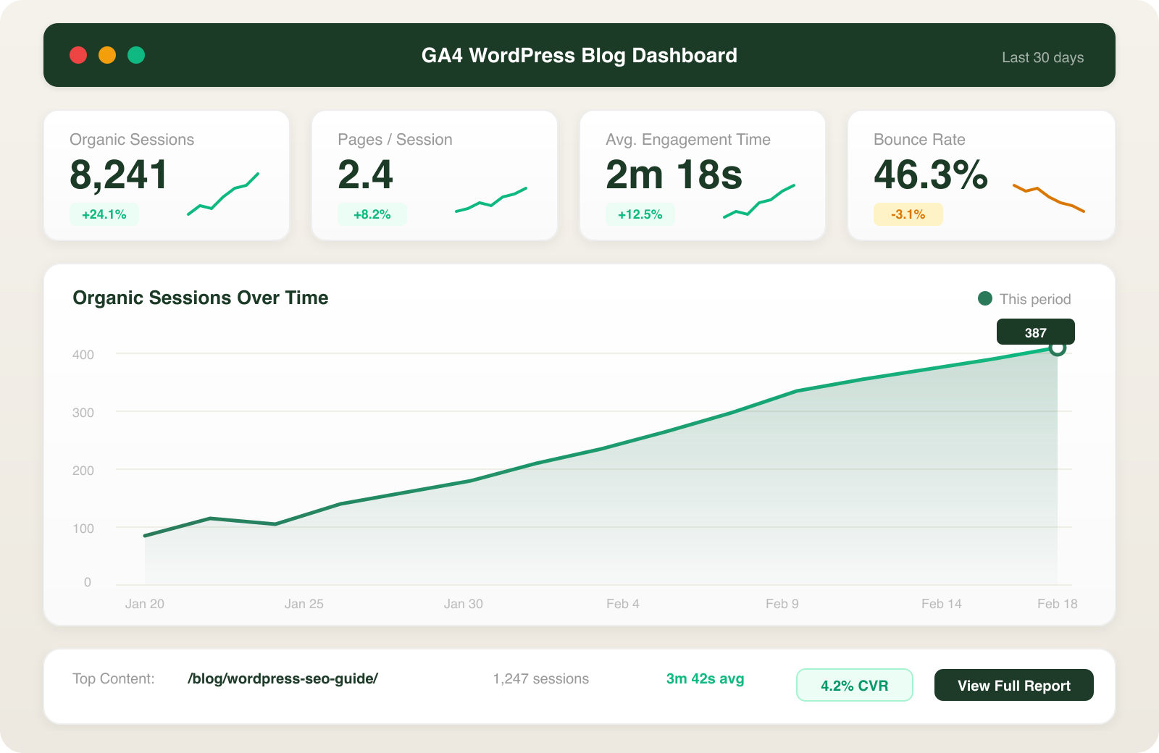1159x753 pixels.
Task: Click the Avg. Engagement Time sparkline
Action: click(759, 199)
